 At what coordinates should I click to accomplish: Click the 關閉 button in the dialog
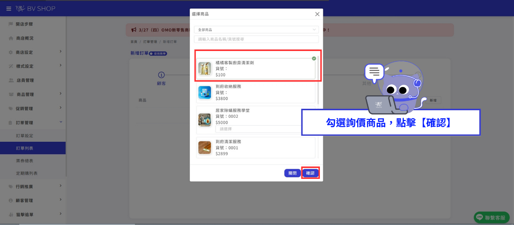click(292, 173)
